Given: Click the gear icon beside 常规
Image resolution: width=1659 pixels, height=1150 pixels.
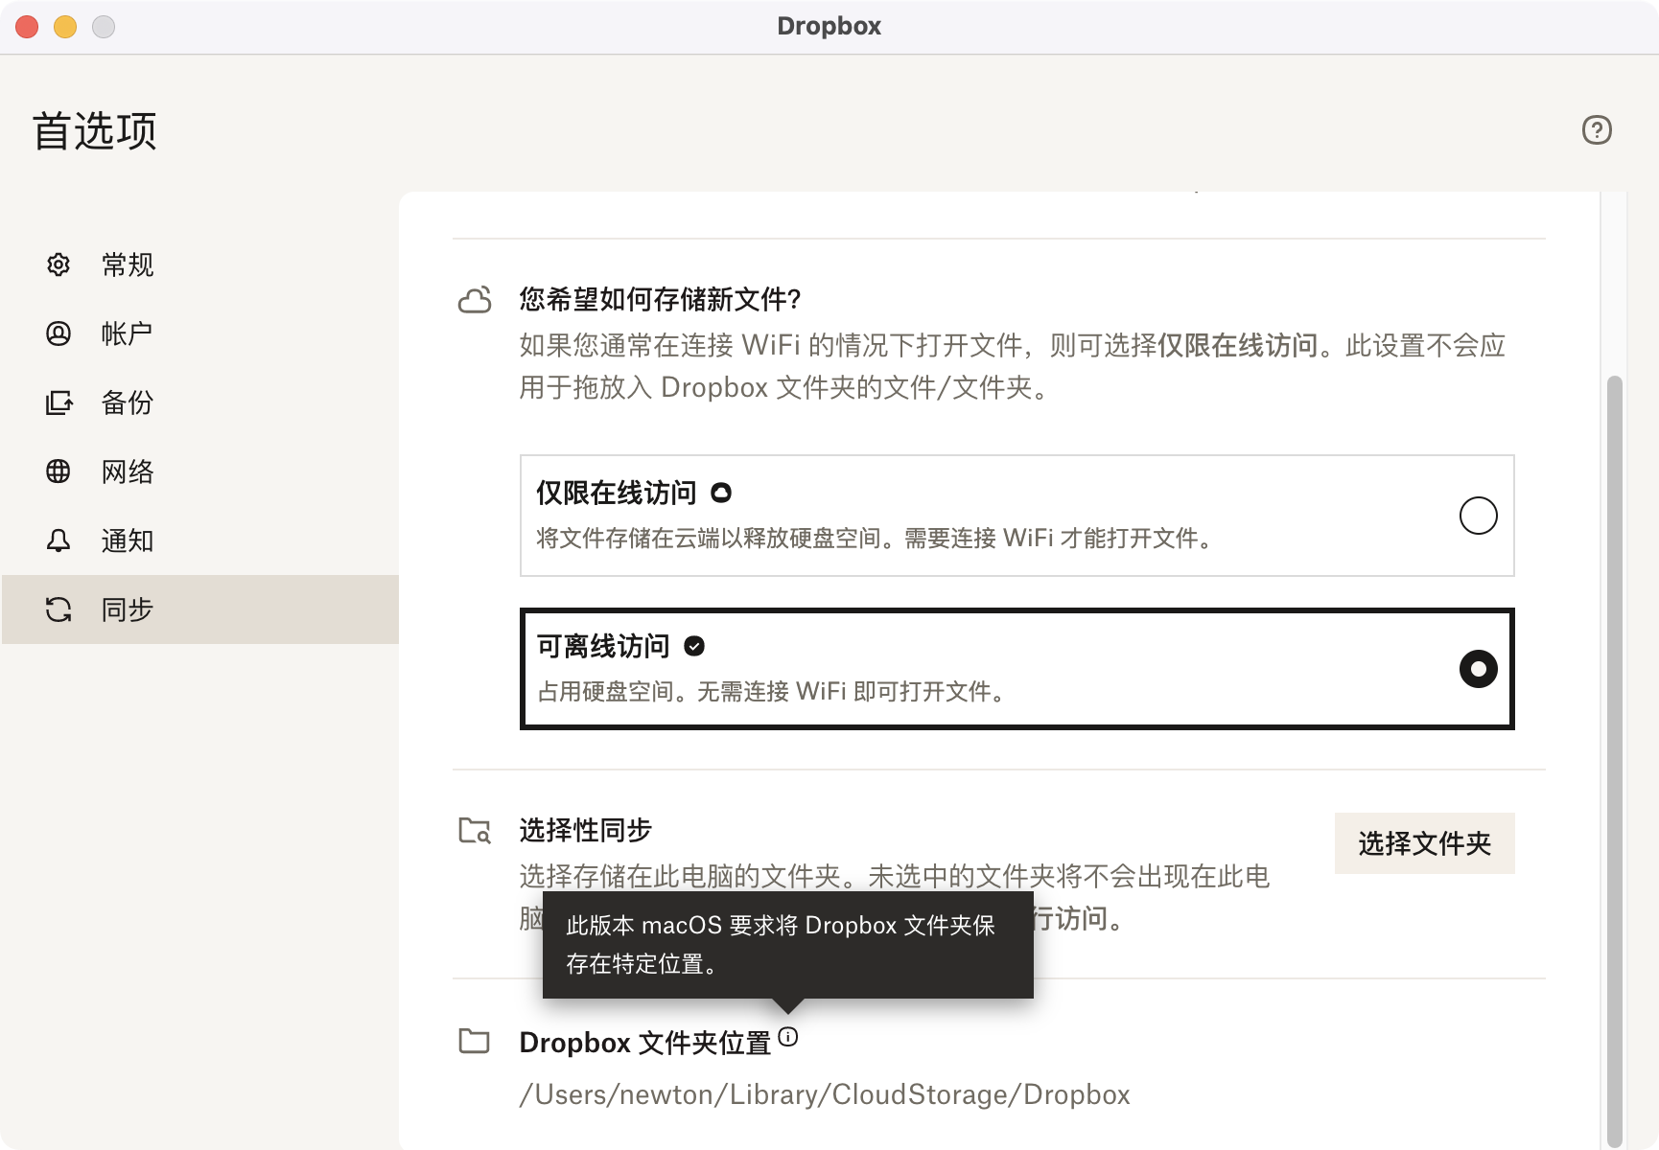Looking at the screenshot, I should pyautogui.click(x=58, y=264).
